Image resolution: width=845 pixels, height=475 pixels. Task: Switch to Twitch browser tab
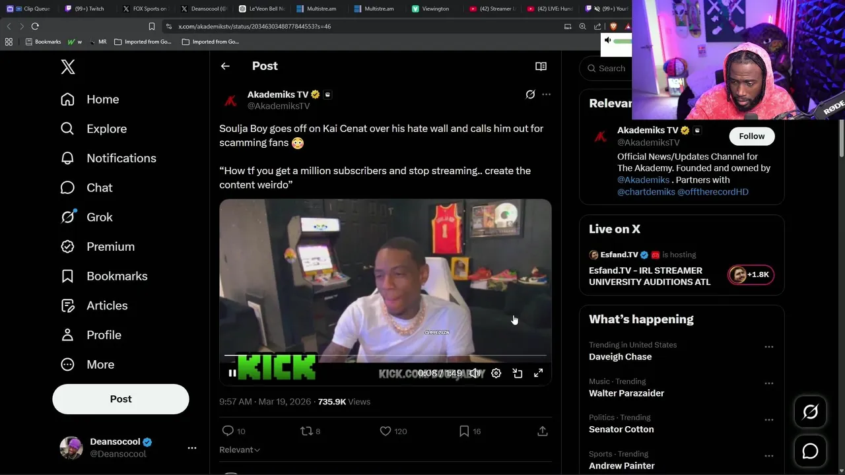click(86, 9)
